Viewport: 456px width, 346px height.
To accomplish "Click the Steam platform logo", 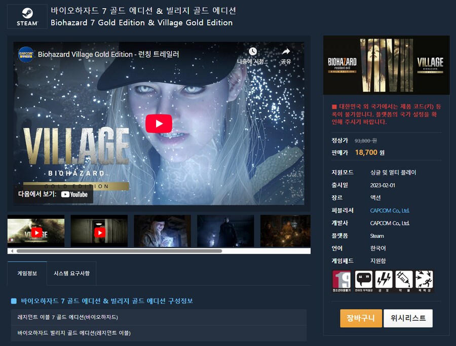I will (27, 16).
